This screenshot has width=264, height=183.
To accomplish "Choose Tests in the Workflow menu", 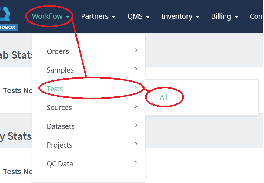I will (x=55, y=89).
